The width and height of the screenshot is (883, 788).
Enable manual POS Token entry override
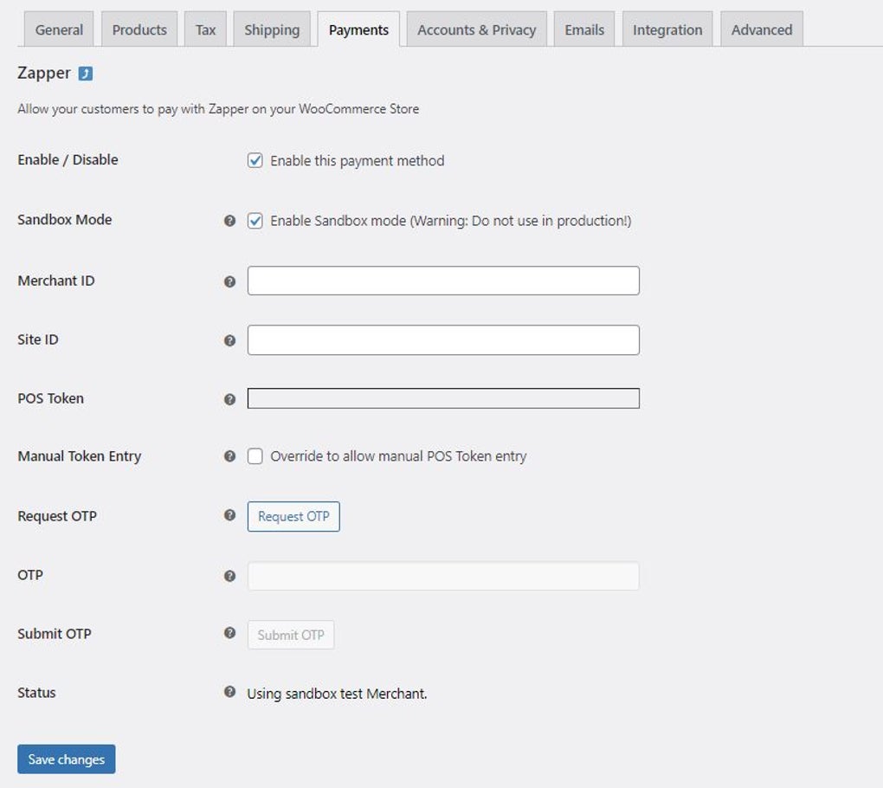[x=255, y=456]
